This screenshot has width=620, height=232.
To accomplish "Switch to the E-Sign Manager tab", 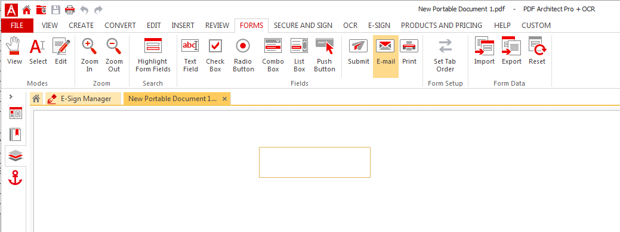I will coord(84,99).
